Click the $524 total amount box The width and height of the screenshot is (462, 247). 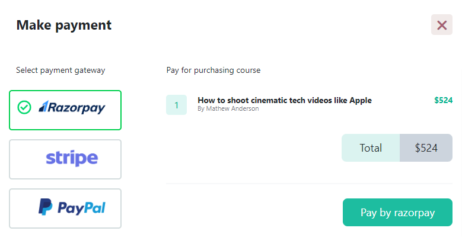click(426, 148)
